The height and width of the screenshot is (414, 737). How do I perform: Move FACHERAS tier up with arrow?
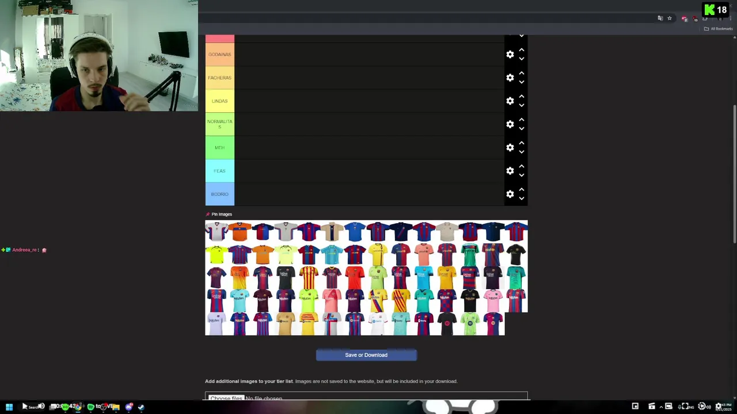coord(522,73)
